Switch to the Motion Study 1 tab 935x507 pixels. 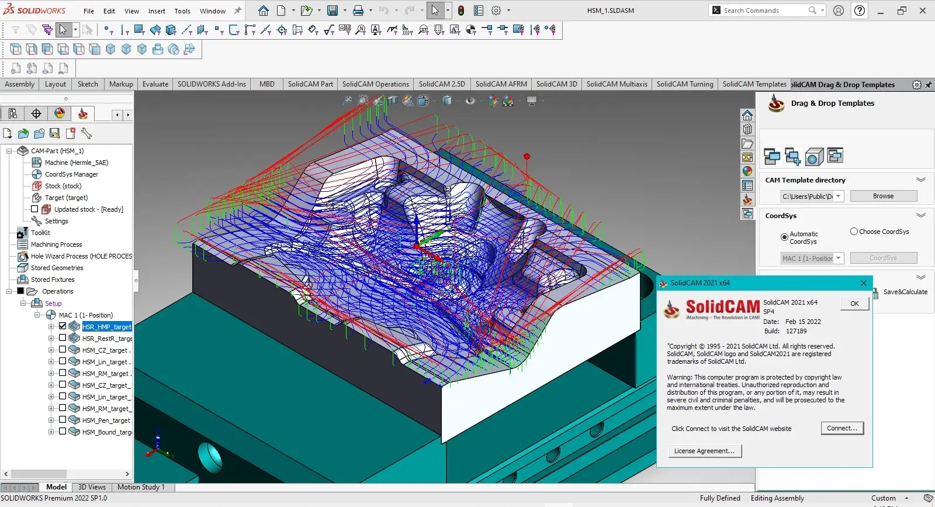point(141,487)
